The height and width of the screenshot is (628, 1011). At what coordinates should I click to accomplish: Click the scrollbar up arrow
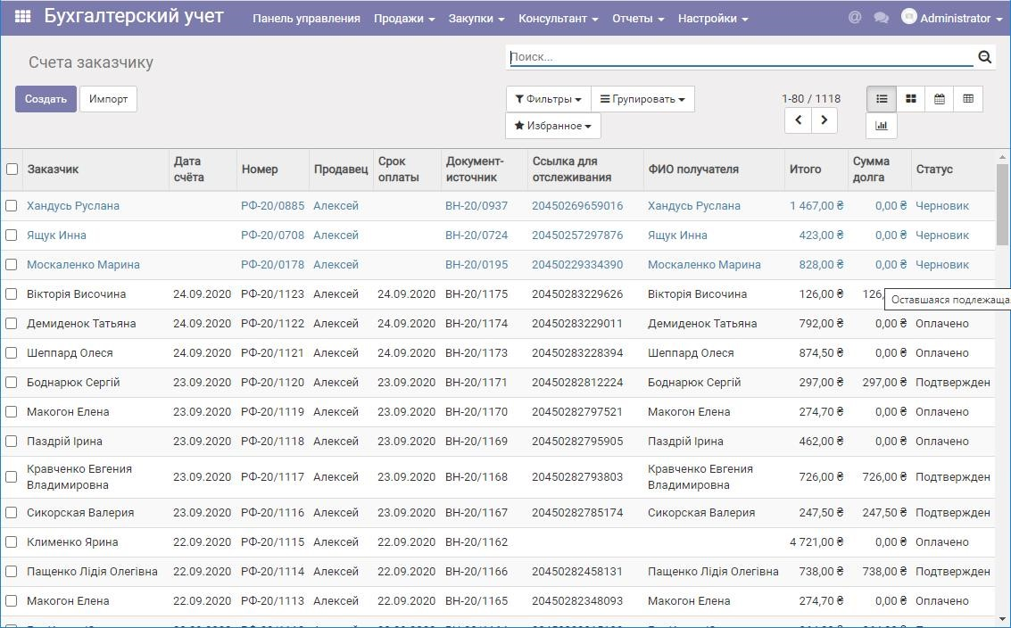coord(1002,157)
